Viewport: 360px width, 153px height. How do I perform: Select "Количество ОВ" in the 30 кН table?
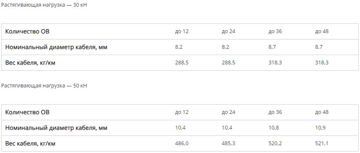tap(27, 32)
